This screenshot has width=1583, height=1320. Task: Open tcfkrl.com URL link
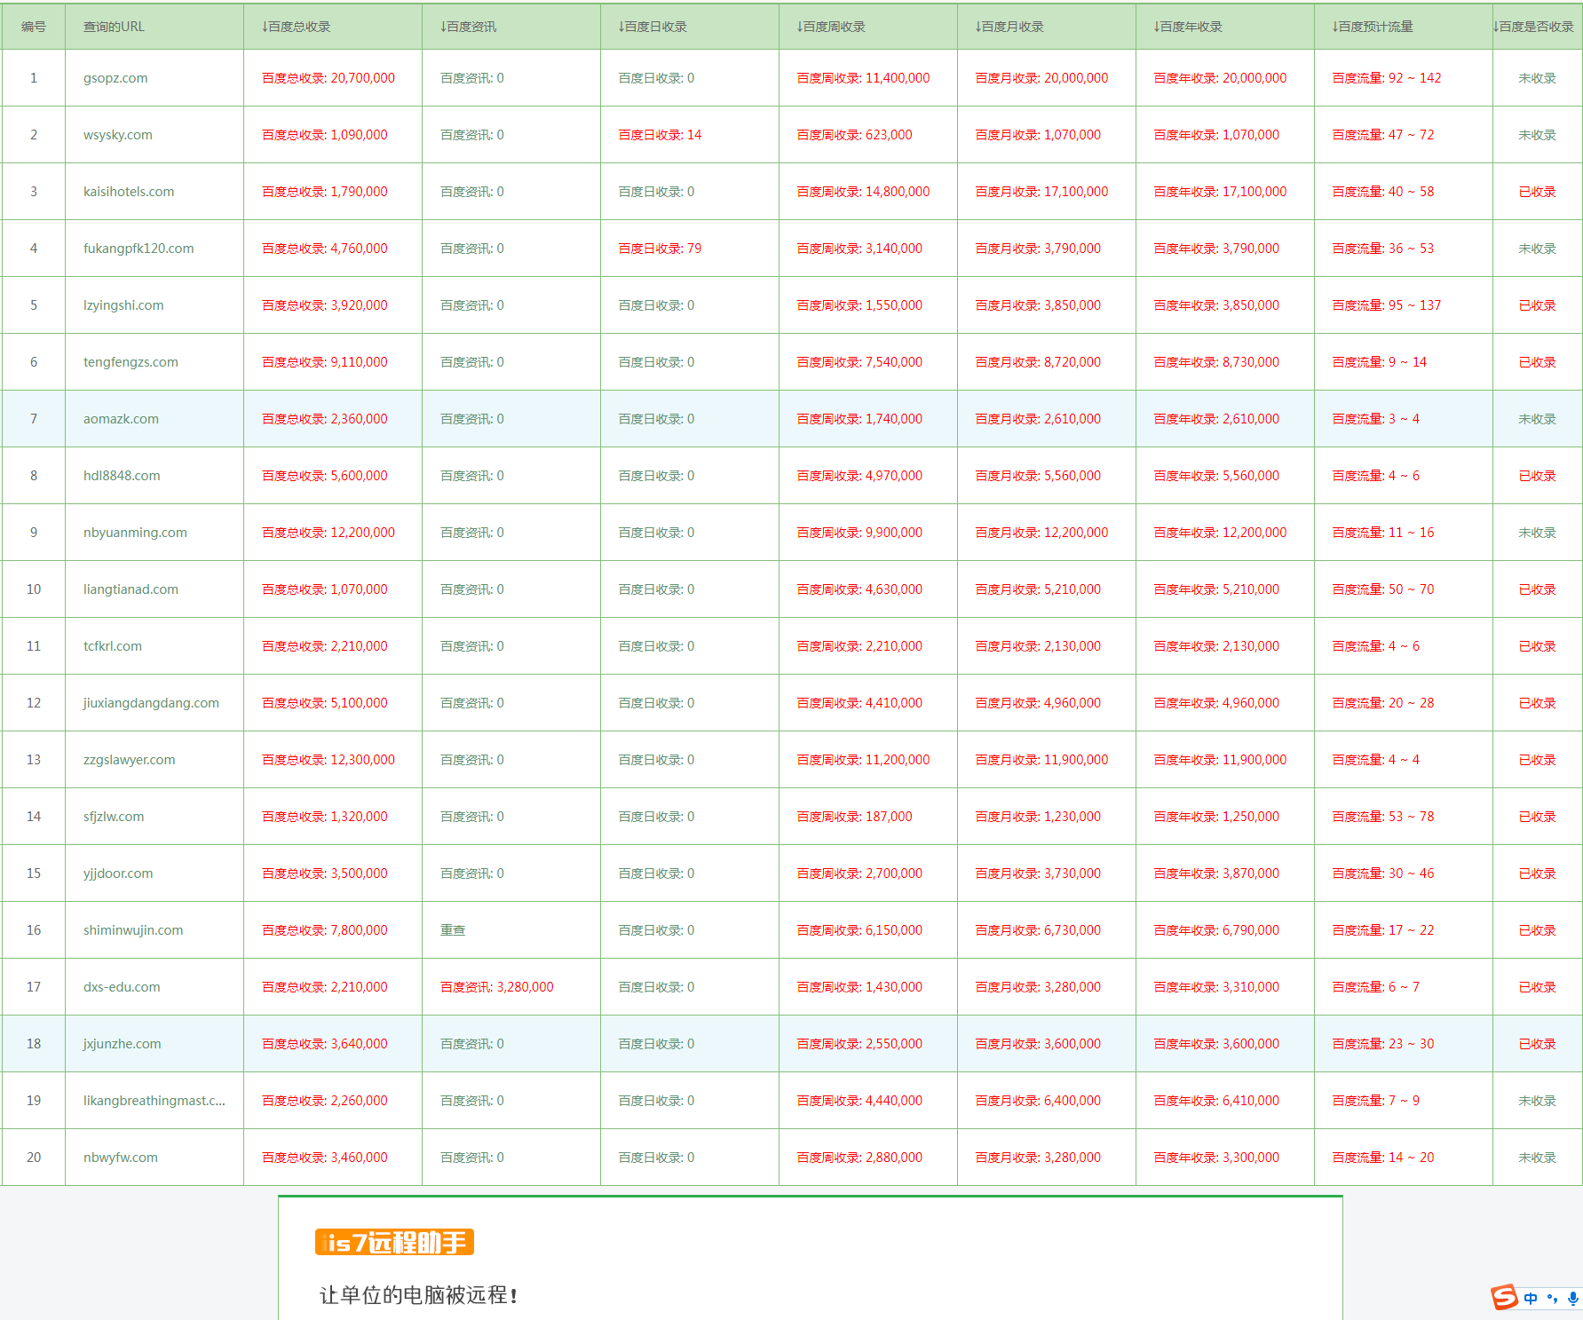(113, 646)
